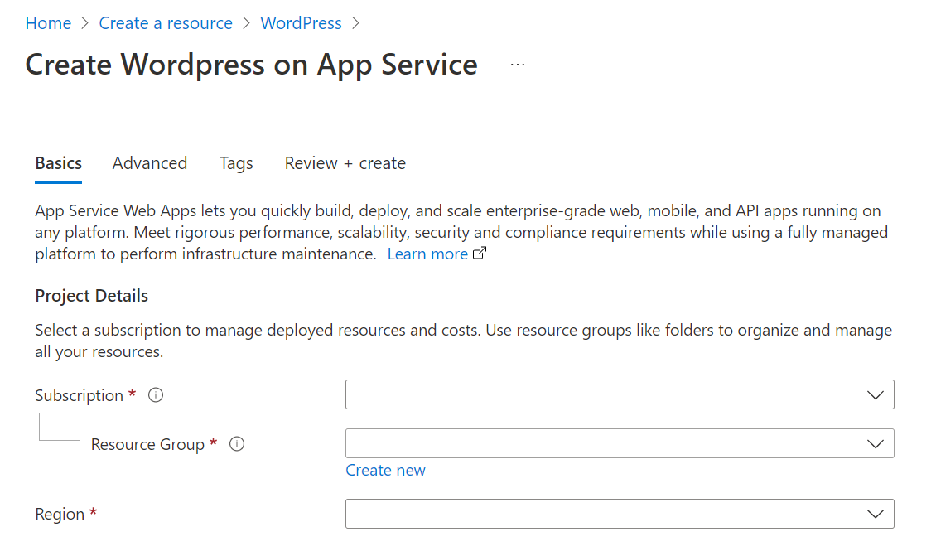
Task: Click Create new resource group link
Action: pyautogui.click(x=386, y=471)
